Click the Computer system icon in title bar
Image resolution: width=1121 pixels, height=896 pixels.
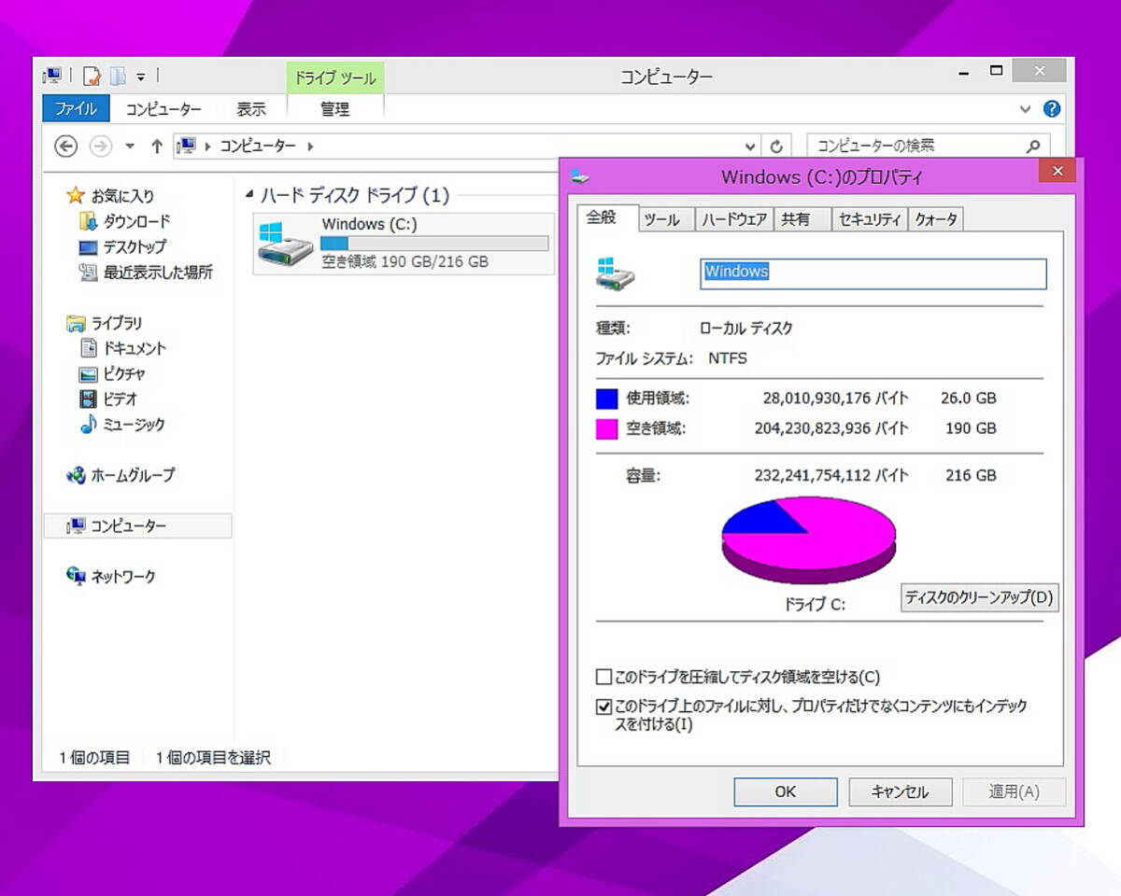[x=53, y=76]
